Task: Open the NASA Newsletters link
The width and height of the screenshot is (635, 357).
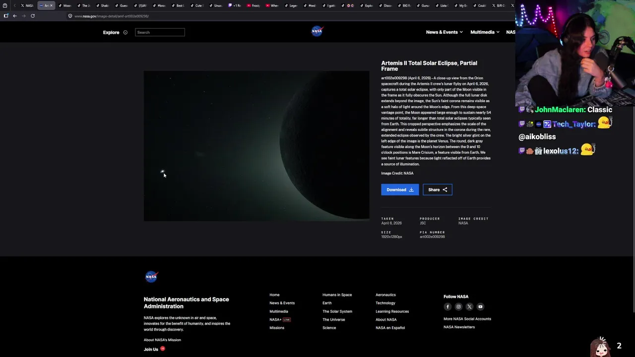Action: (459, 327)
